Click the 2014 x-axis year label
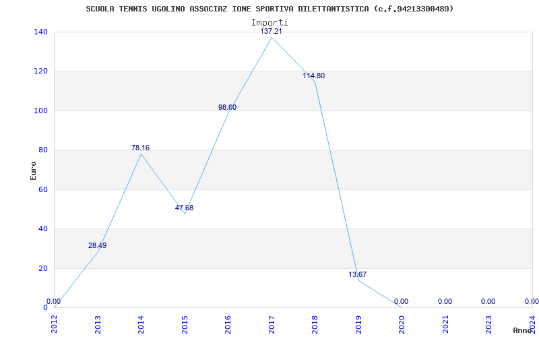The image size is (539, 337). coord(141,324)
